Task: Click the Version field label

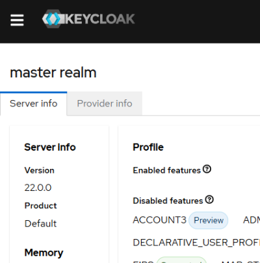Action: (x=39, y=170)
